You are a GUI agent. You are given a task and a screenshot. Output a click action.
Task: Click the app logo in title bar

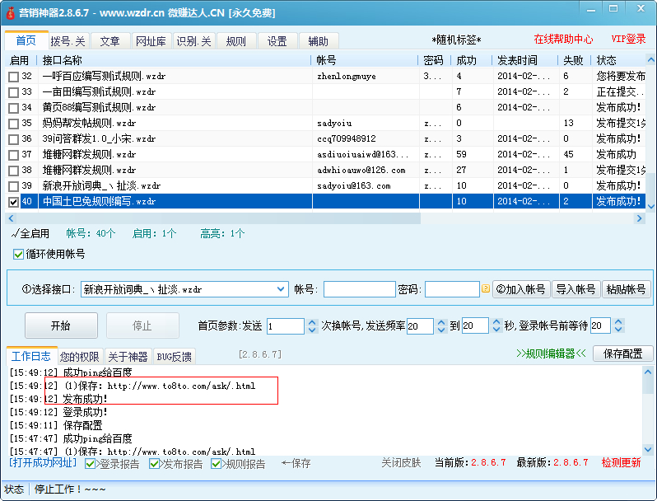[11, 12]
